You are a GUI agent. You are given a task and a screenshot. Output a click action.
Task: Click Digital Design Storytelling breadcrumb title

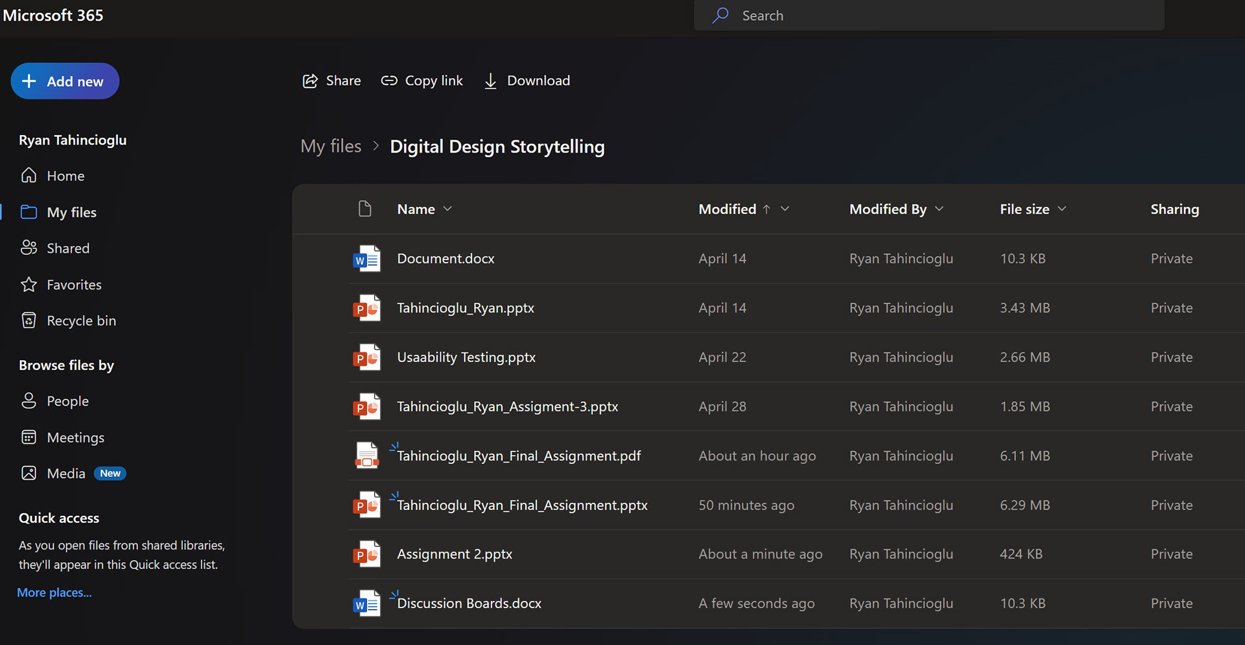pos(497,147)
